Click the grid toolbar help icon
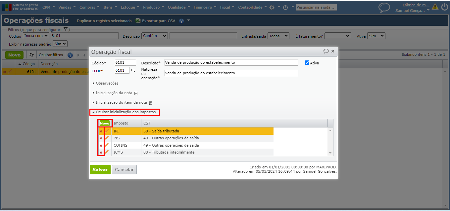450x211 pixels. tap(70, 55)
